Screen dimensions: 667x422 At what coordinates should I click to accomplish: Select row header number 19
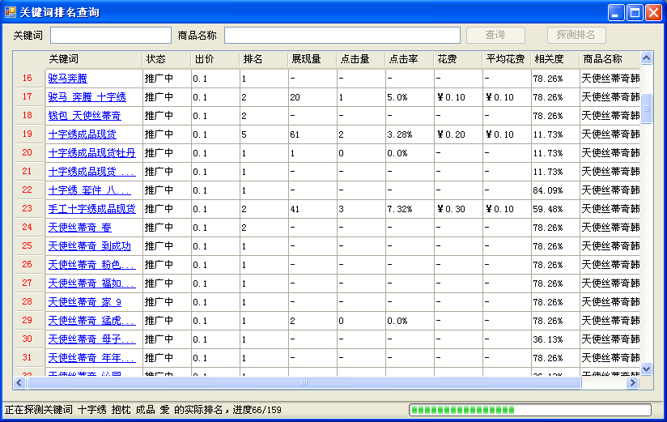(28, 134)
